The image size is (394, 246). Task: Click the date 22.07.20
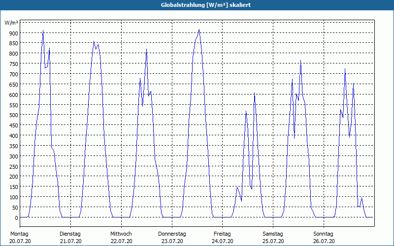tap(121, 241)
